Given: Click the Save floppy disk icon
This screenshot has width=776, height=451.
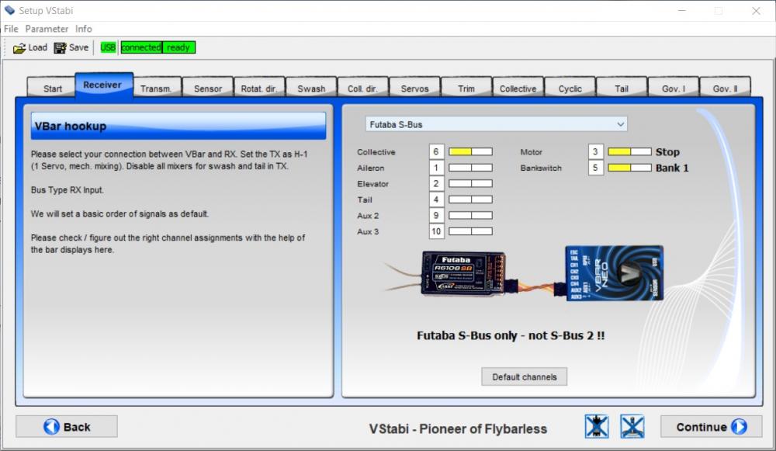Looking at the screenshot, I should click(x=60, y=48).
